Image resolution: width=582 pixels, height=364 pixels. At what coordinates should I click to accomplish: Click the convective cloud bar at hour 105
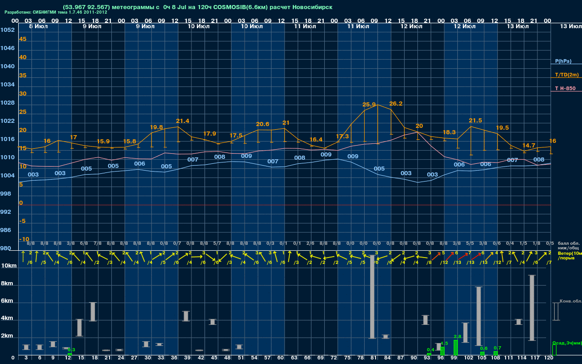pos(478,316)
